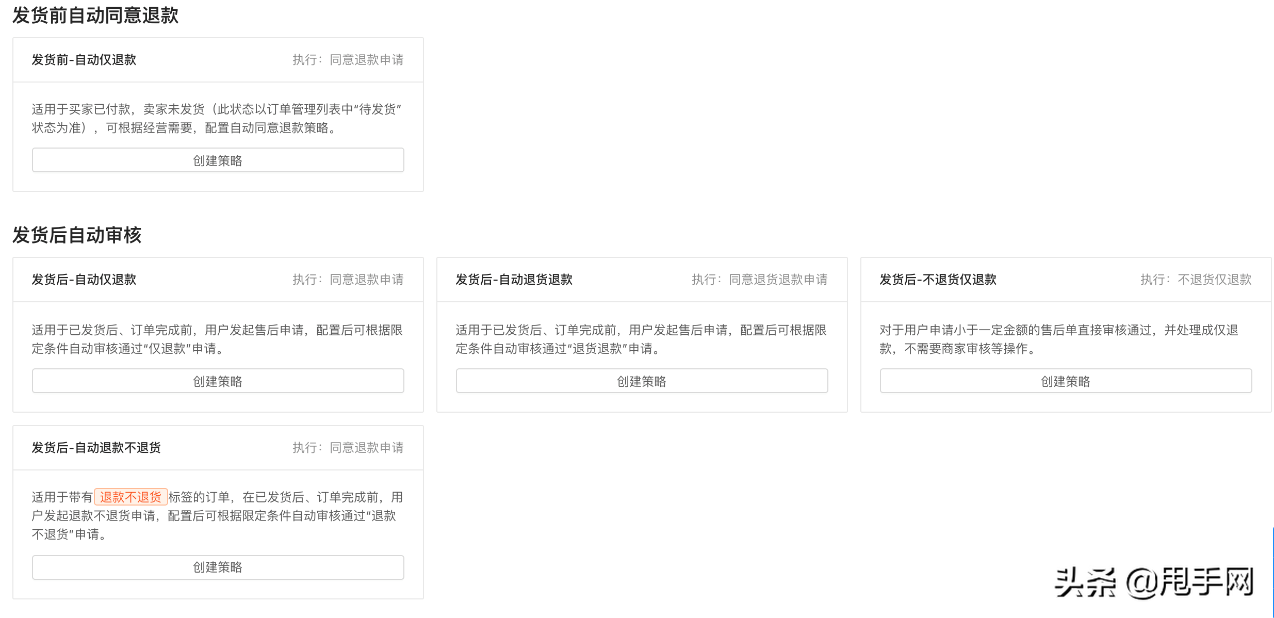Select the 发货后-自动退款不退货 card title
The height and width of the screenshot is (618, 1274).
tap(96, 448)
